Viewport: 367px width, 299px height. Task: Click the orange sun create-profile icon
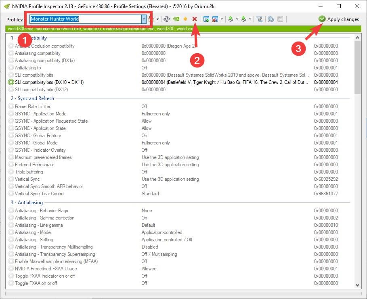(185, 19)
